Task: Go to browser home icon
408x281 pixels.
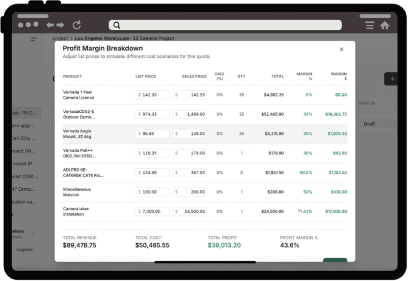Action: click(384, 25)
